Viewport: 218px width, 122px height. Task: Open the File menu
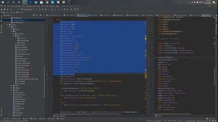[5, 6]
